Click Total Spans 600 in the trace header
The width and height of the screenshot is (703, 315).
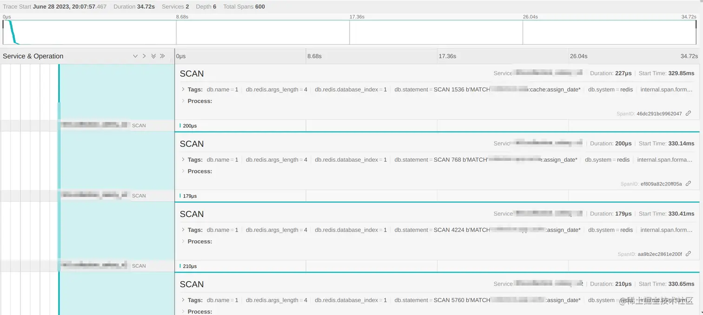(244, 7)
